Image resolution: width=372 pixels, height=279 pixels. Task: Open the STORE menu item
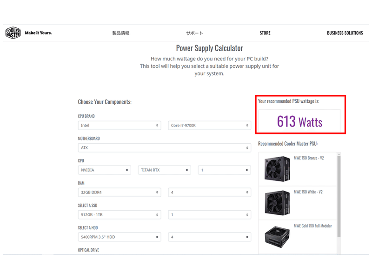(265, 33)
